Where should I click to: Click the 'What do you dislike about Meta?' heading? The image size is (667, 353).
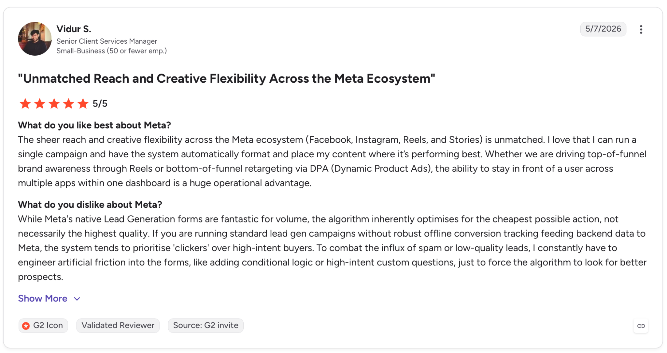(x=90, y=205)
